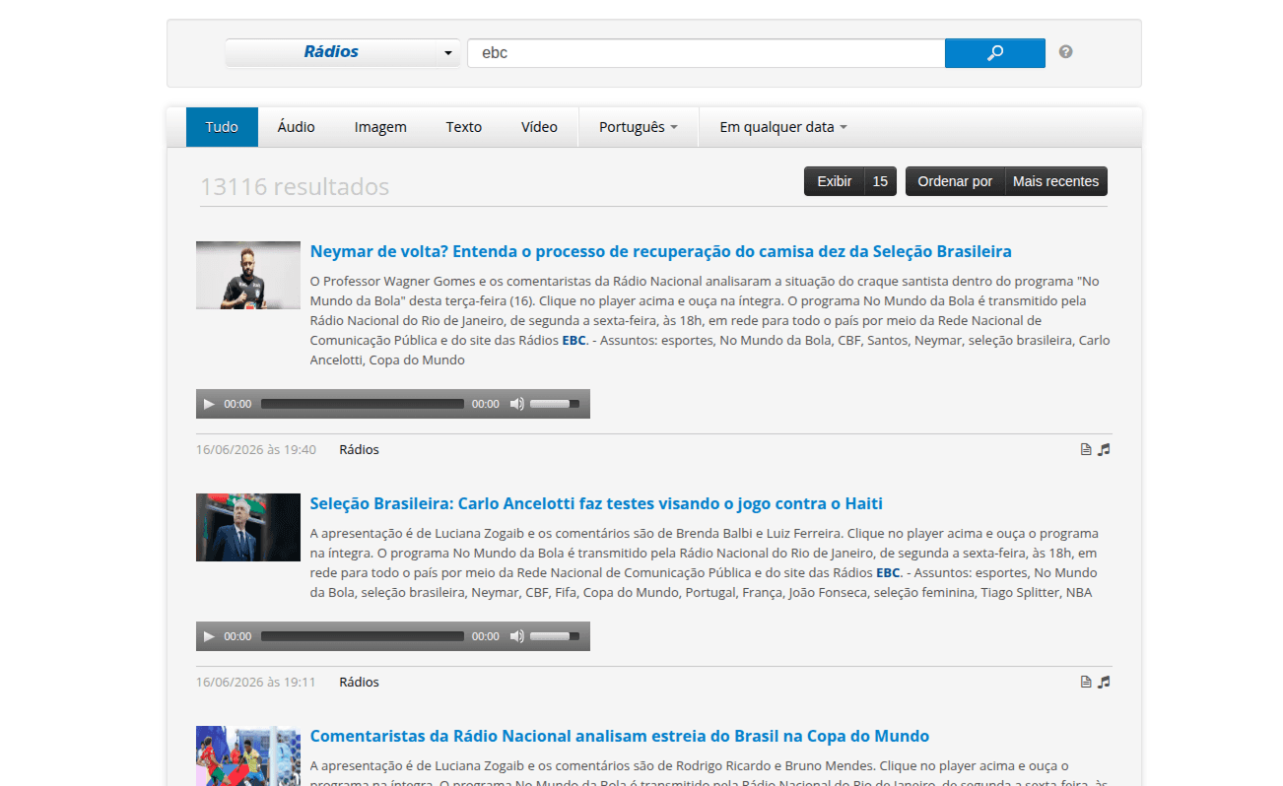Open Carlo Ancelotti faz testes article link
The width and height of the screenshot is (1283, 786).
(596, 503)
